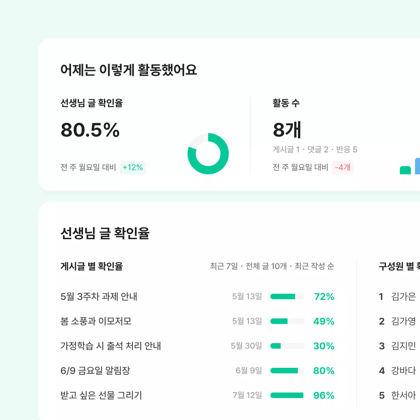
Task: Open 가정학습 시 출석 처리 안내 post
Action: 111,346
